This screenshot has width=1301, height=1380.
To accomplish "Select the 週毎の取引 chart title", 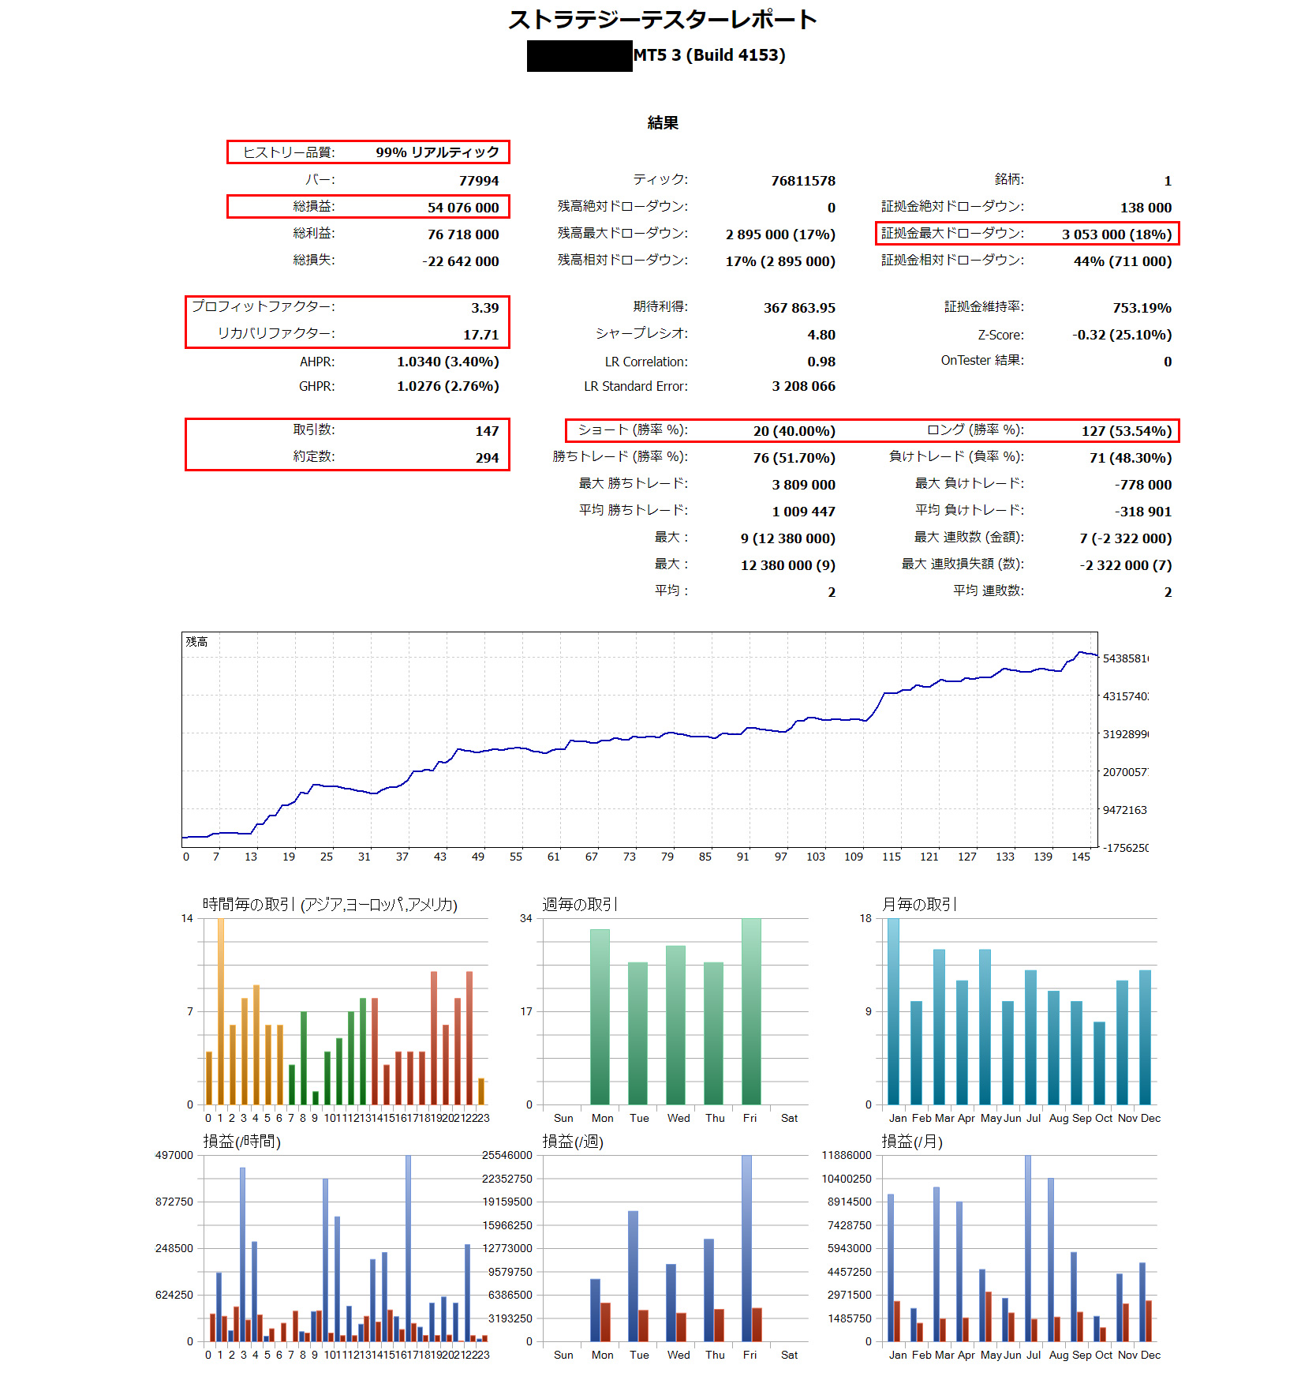I will click(x=580, y=905).
